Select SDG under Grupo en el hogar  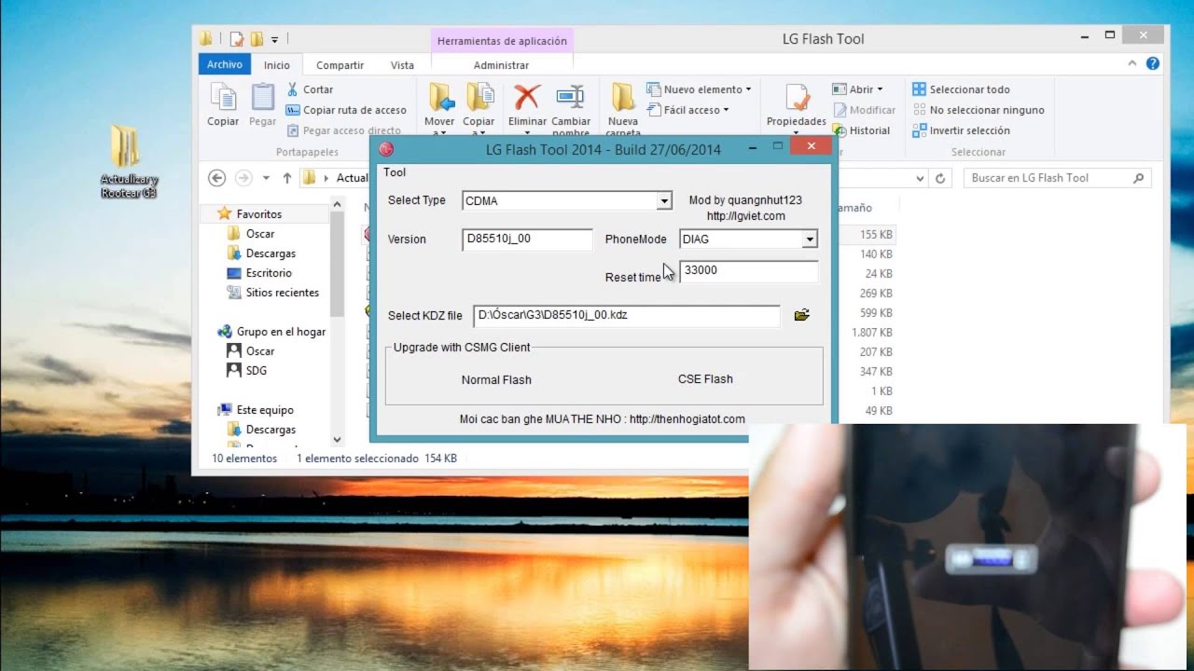tap(247, 371)
